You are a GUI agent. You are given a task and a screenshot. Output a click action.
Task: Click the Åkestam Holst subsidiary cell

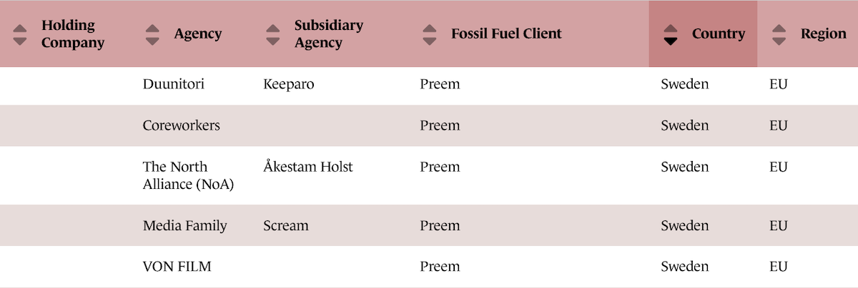(x=307, y=167)
